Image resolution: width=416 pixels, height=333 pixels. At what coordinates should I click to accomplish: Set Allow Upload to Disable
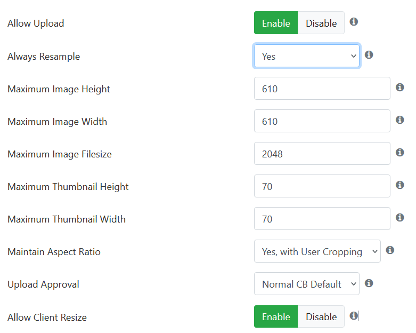tap(321, 23)
